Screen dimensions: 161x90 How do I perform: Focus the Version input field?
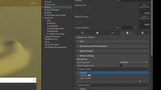click(x=134, y=1)
